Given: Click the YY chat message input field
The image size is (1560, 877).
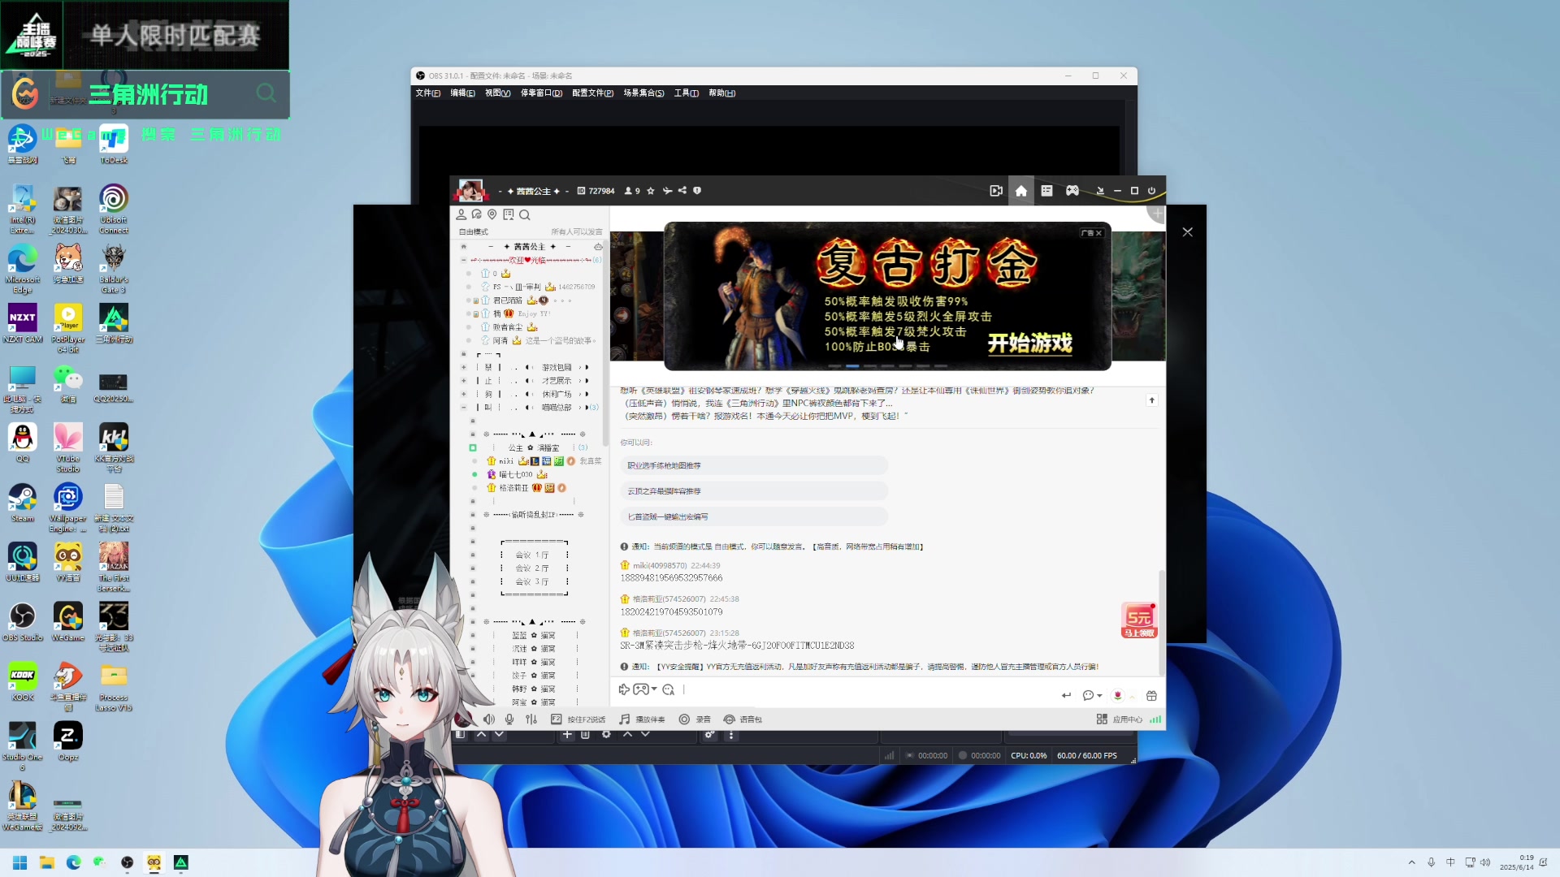Looking at the screenshot, I should (x=869, y=689).
